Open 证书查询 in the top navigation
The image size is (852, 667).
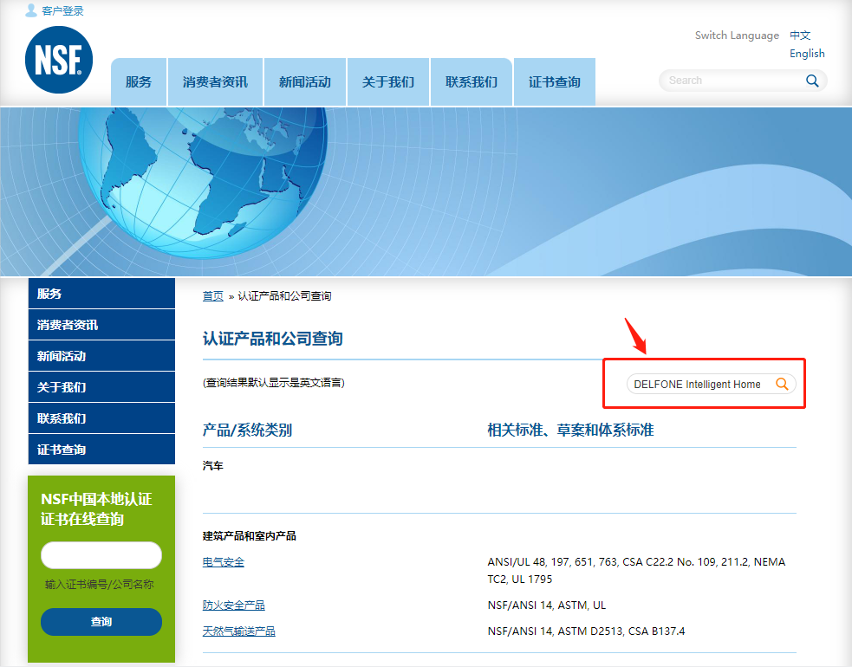[x=555, y=82]
